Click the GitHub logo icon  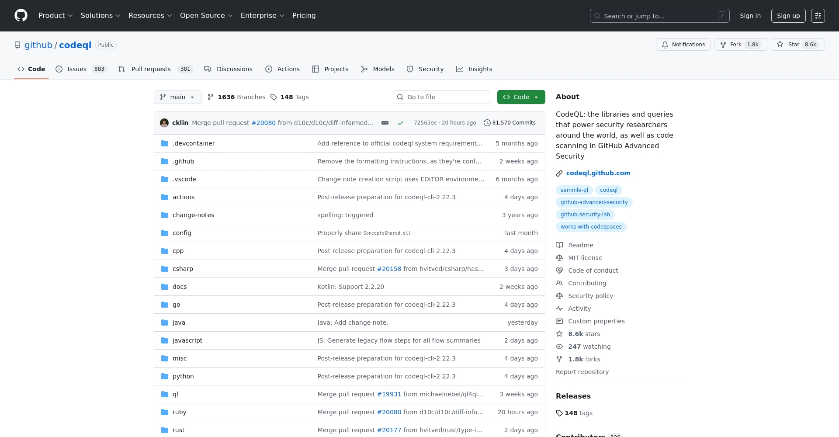[21, 15]
